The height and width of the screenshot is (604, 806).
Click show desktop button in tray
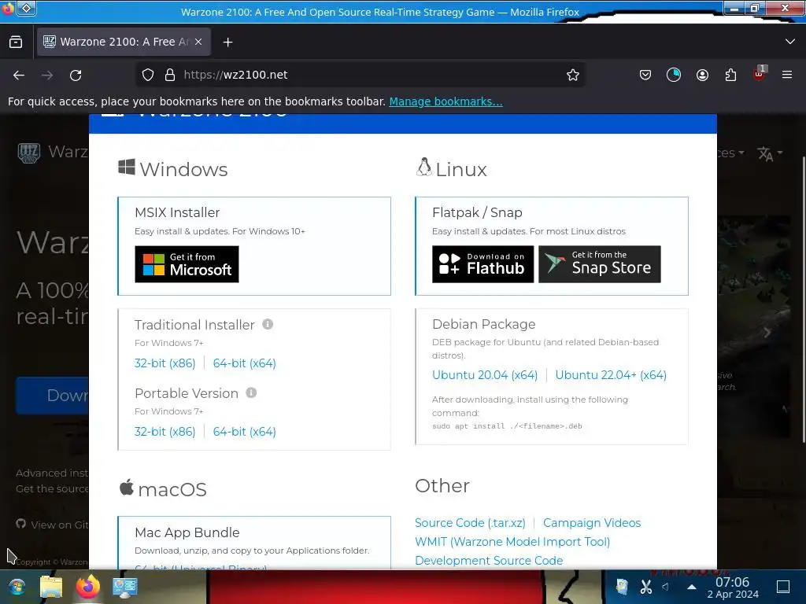click(783, 587)
